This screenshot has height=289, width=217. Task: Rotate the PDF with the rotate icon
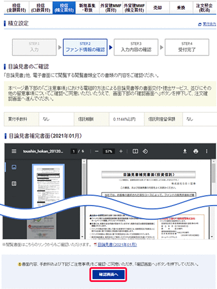(x=145, y=152)
